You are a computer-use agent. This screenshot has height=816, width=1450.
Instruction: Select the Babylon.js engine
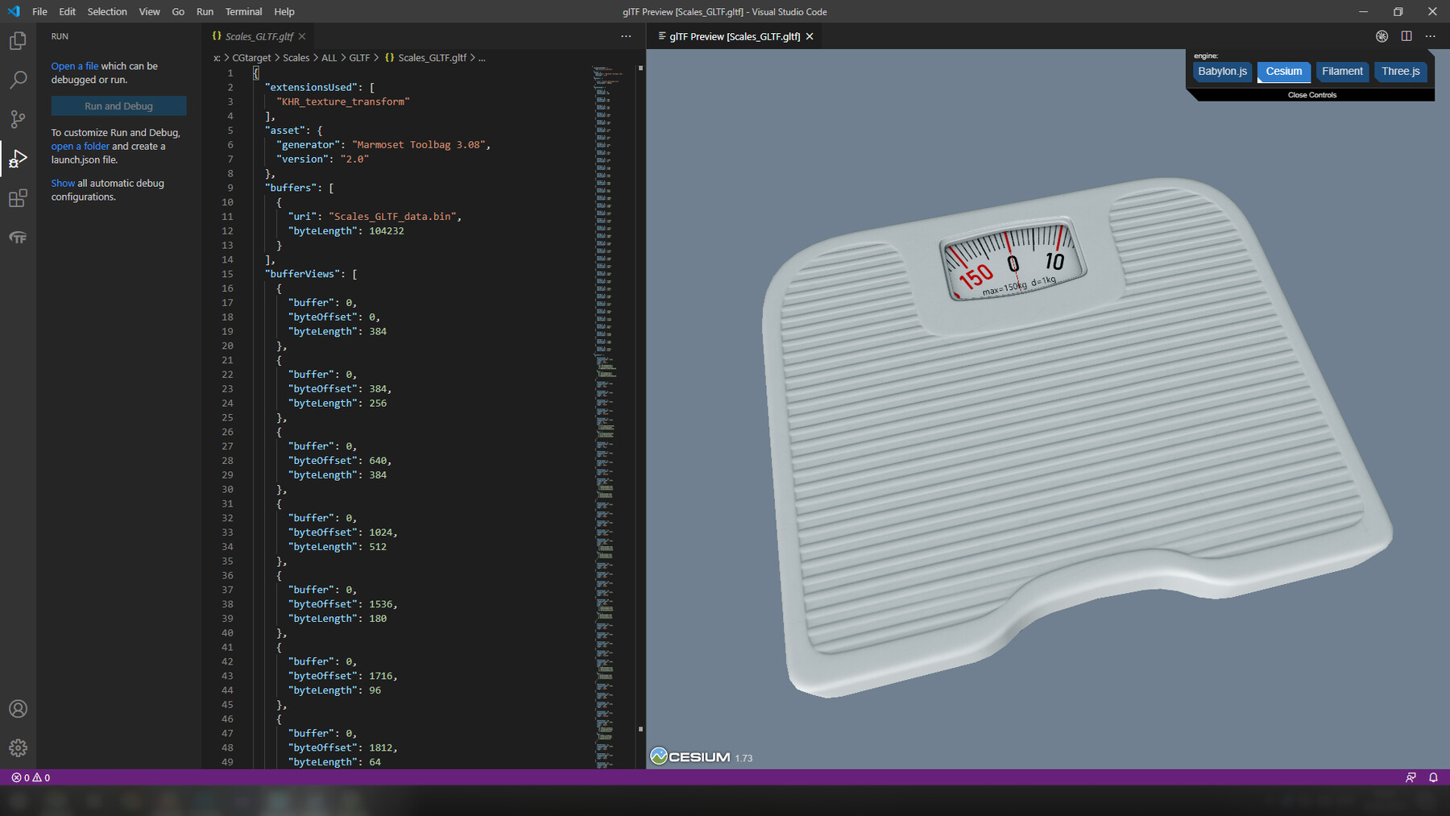pos(1222,72)
